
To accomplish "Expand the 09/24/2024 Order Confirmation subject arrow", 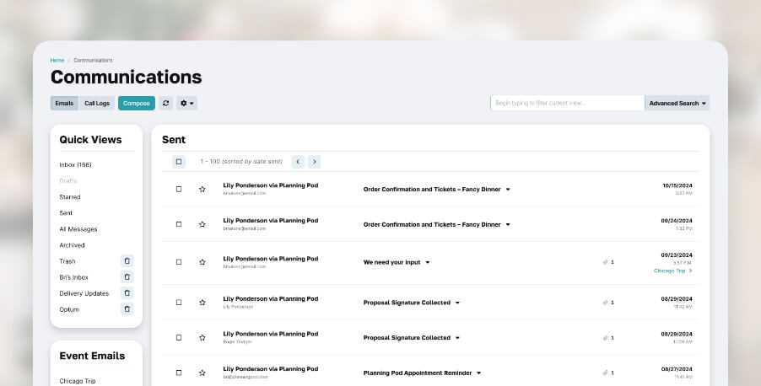I will coord(508,225).
